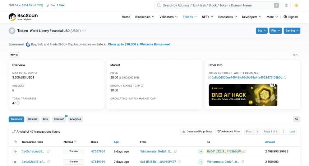Expand the Blockchain menu

[145, 17]
